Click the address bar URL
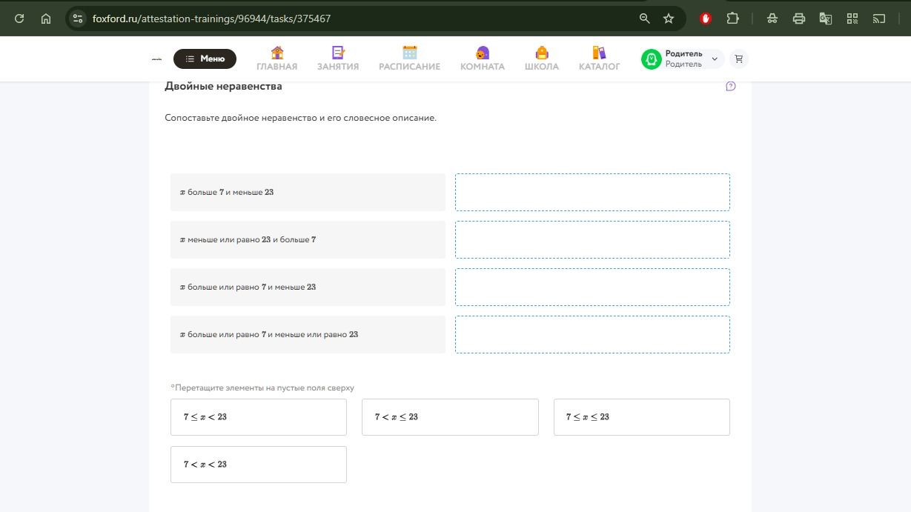911x512 pixels. [x=211, y=19]
